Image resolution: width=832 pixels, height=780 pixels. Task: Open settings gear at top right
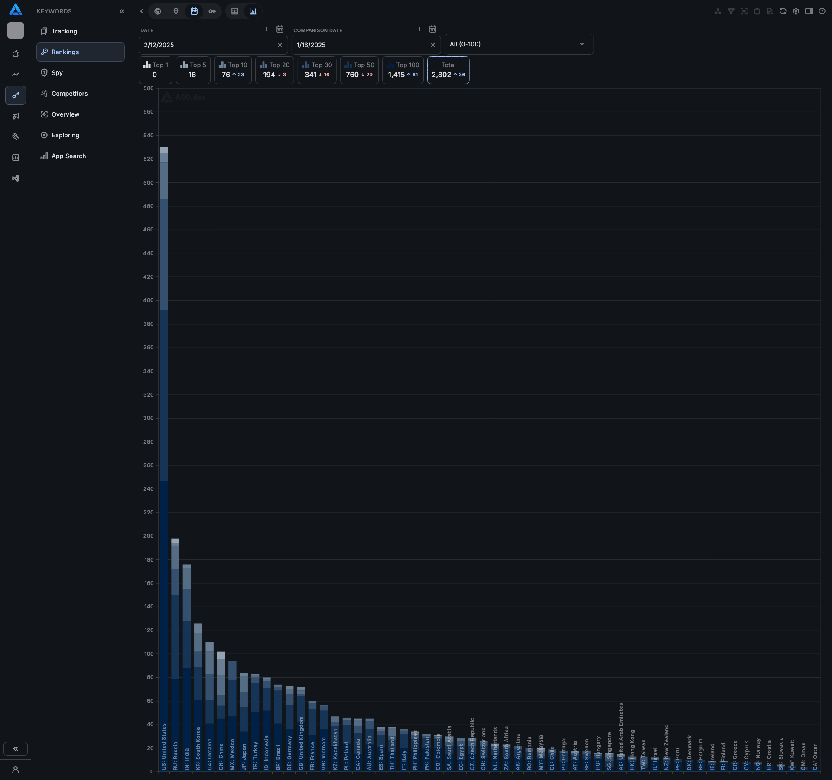click(796, 11)
